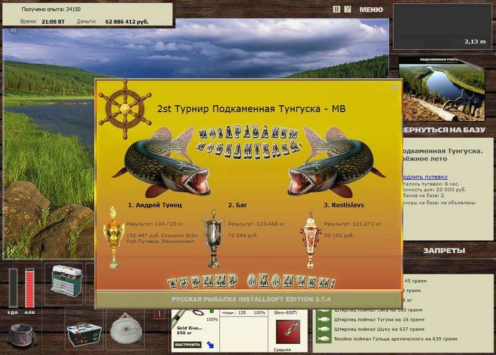Click the ship's wheel emblem in dialog
496x355 pixels.
click(x=125, y=109)
